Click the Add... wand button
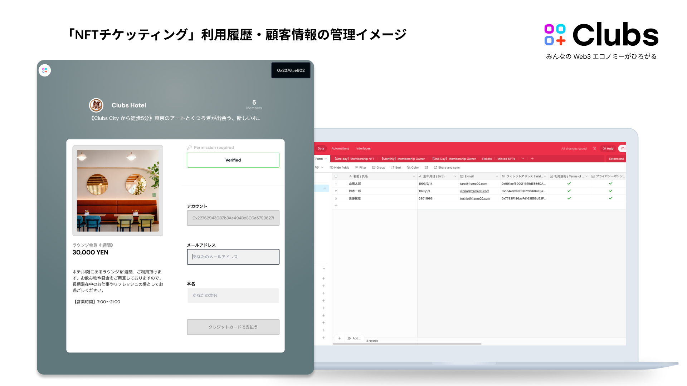Viewport: 687px width, 386px height. click(354, 338)
